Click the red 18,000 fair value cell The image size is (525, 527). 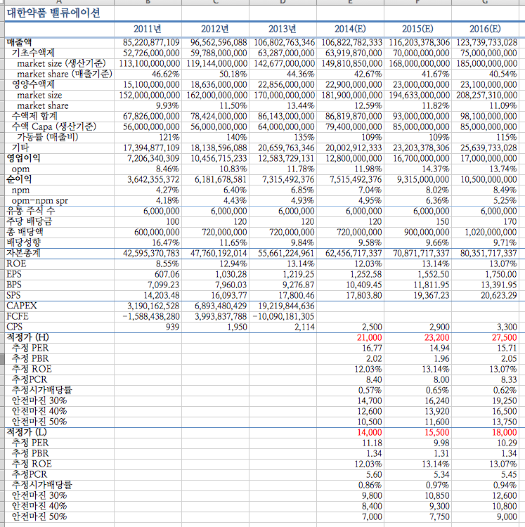505,433
